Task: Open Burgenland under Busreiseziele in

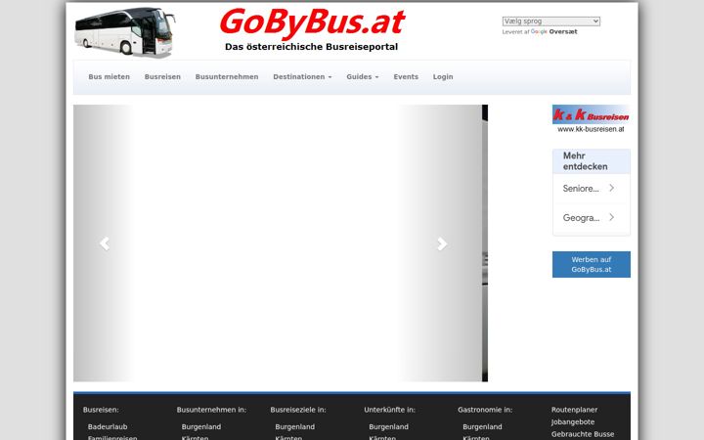Action: point(295,426)
